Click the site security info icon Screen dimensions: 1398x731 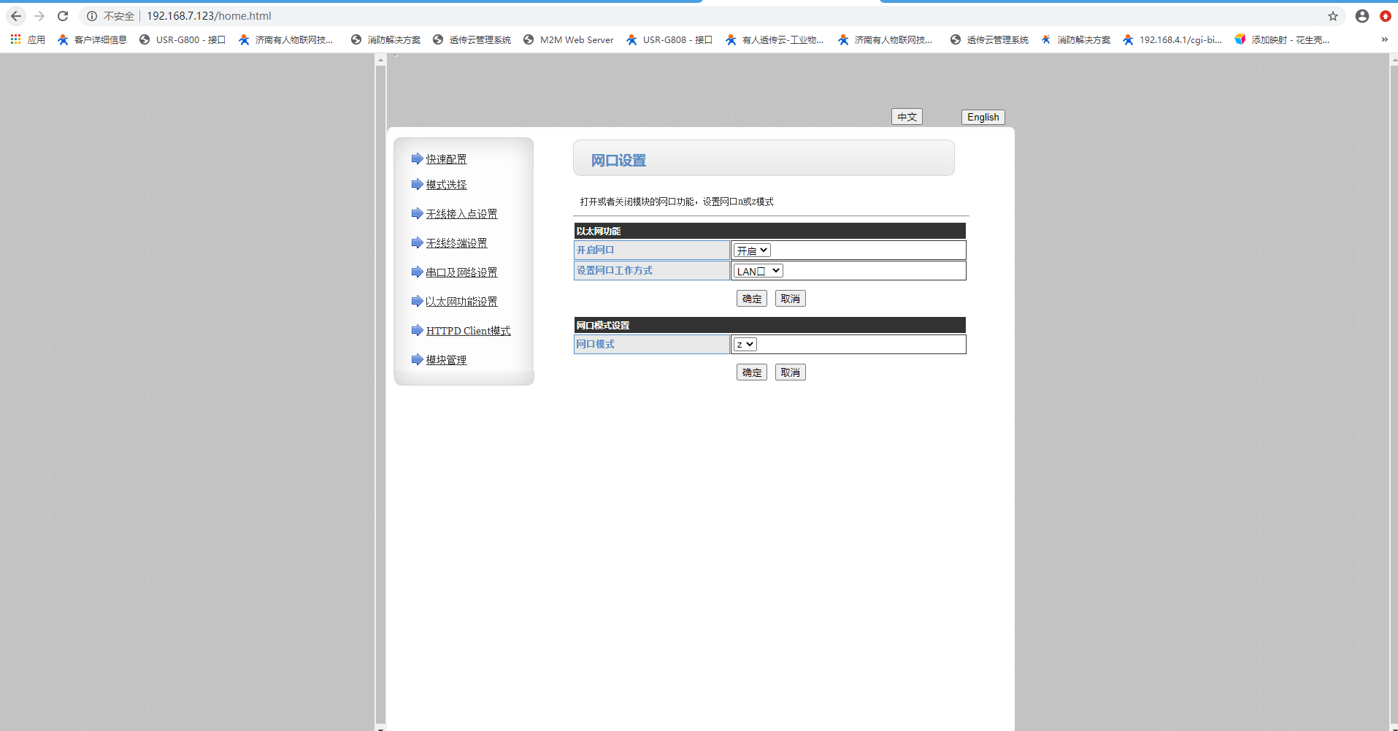[92, 16]
